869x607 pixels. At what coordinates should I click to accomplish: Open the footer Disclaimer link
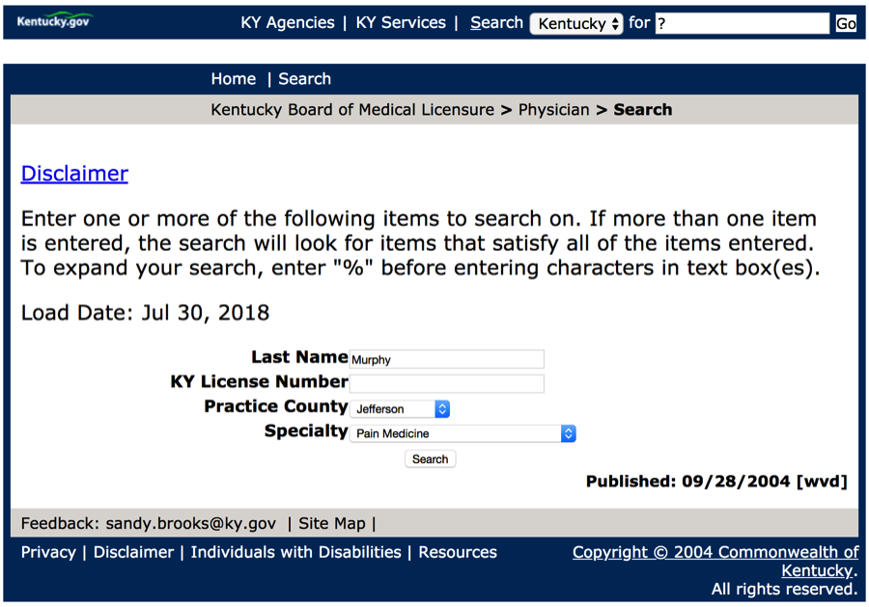pyautogui.click(x=133, y=553)
